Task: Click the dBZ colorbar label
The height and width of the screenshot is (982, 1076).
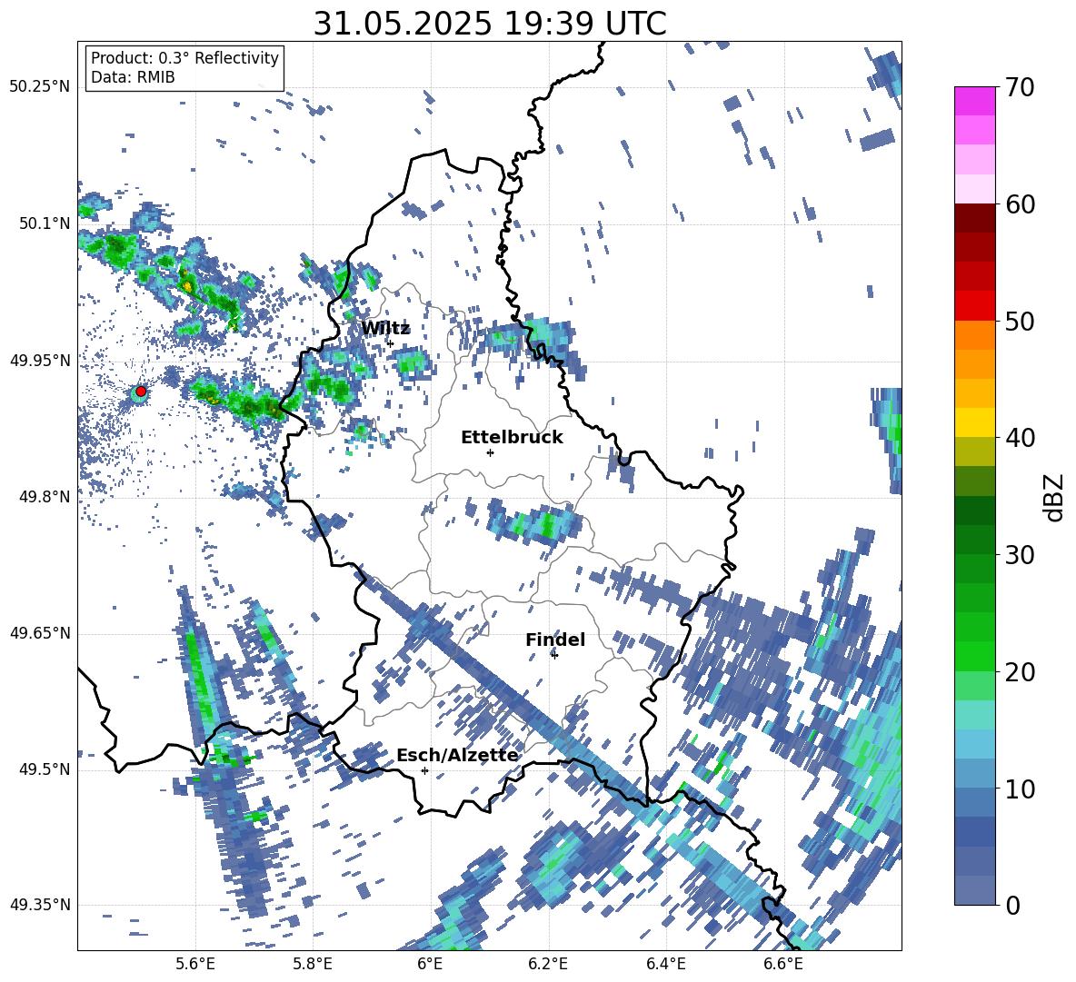Action: pyautogui.click(x=1053, y=497)
